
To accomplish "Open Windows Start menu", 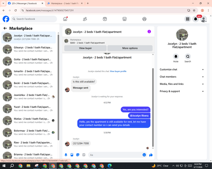I will pyautogui.click(x=4, y=166).
